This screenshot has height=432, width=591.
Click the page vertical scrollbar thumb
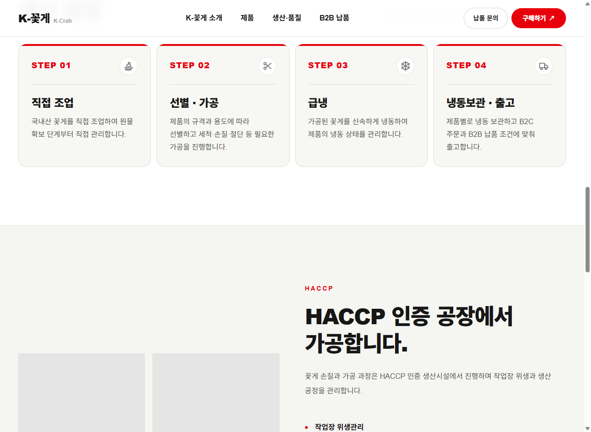click(x=587, y=229)
